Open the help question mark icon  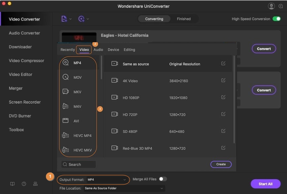coord(24,184)
